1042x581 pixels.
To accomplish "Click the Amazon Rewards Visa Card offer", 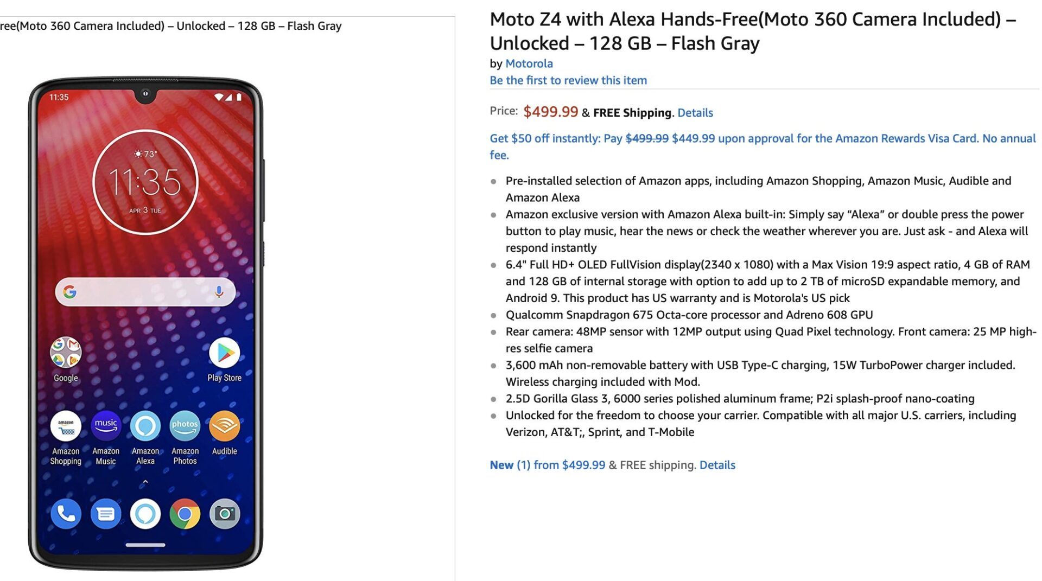I will click(763, 146).
